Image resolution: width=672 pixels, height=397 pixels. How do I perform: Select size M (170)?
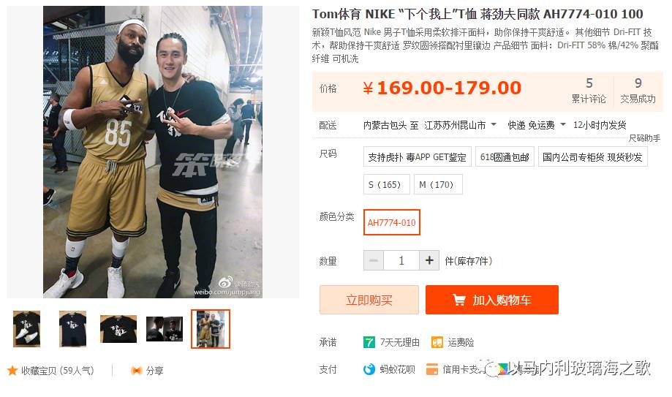[438, 184]
